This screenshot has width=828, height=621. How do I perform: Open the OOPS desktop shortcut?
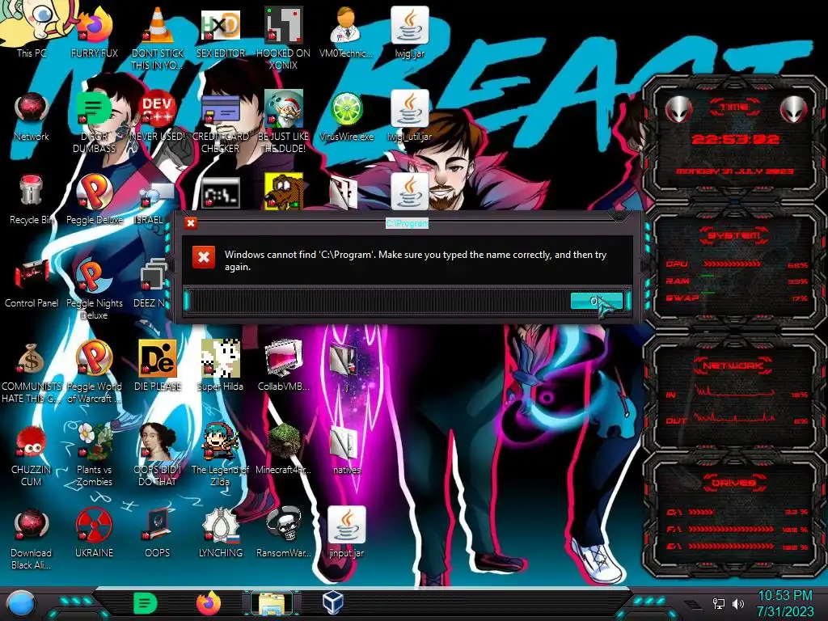pyautogui.click(x=158, y=532)
